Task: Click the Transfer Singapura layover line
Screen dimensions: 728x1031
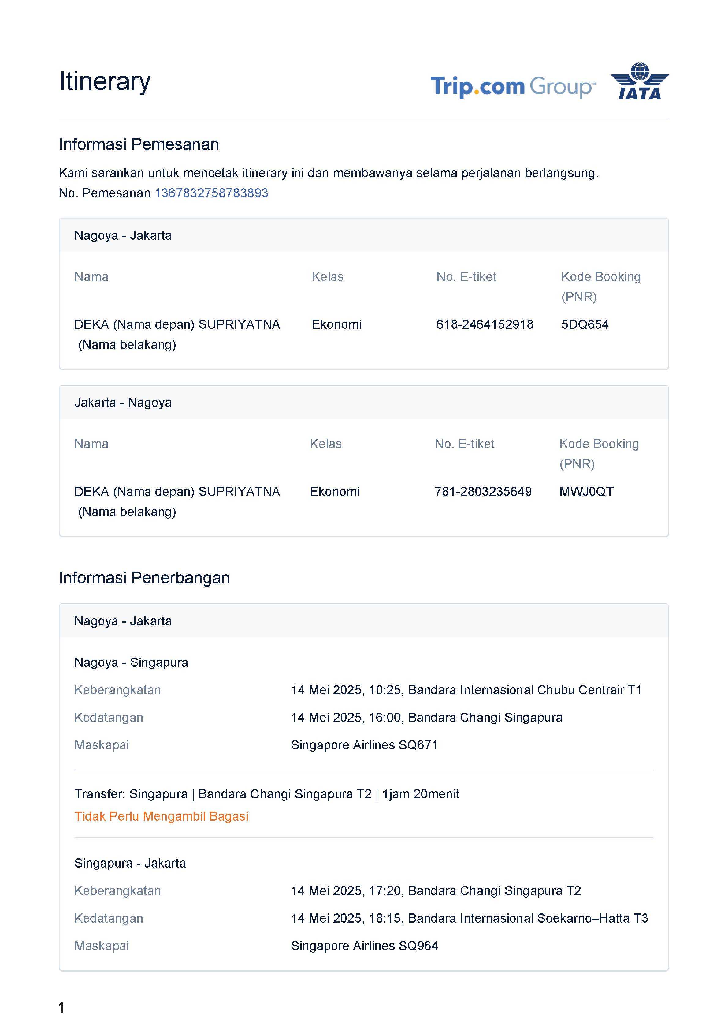Action: click(x=267, y=794)
